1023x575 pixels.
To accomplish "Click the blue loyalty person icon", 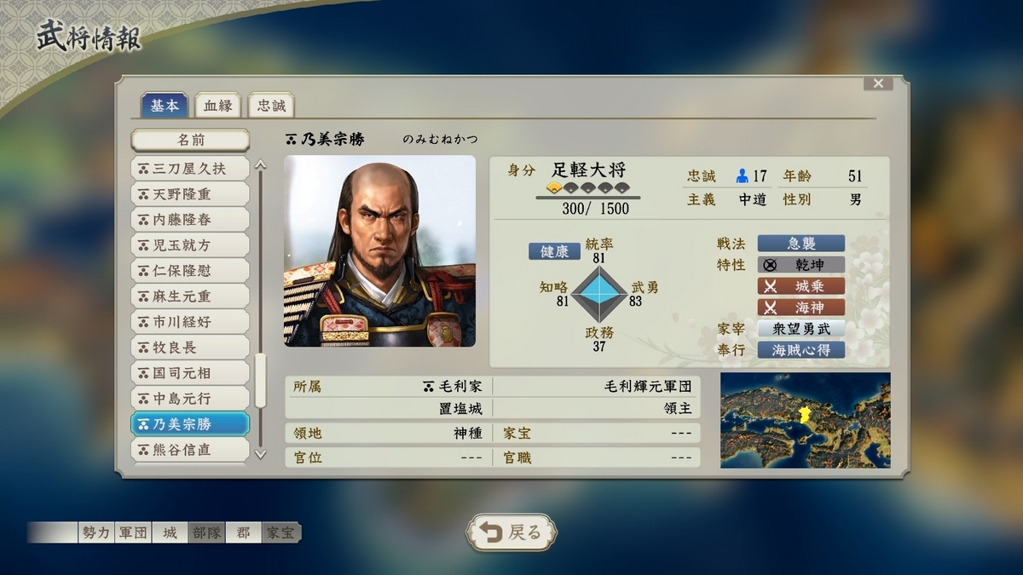I will (x=741, y=176).
